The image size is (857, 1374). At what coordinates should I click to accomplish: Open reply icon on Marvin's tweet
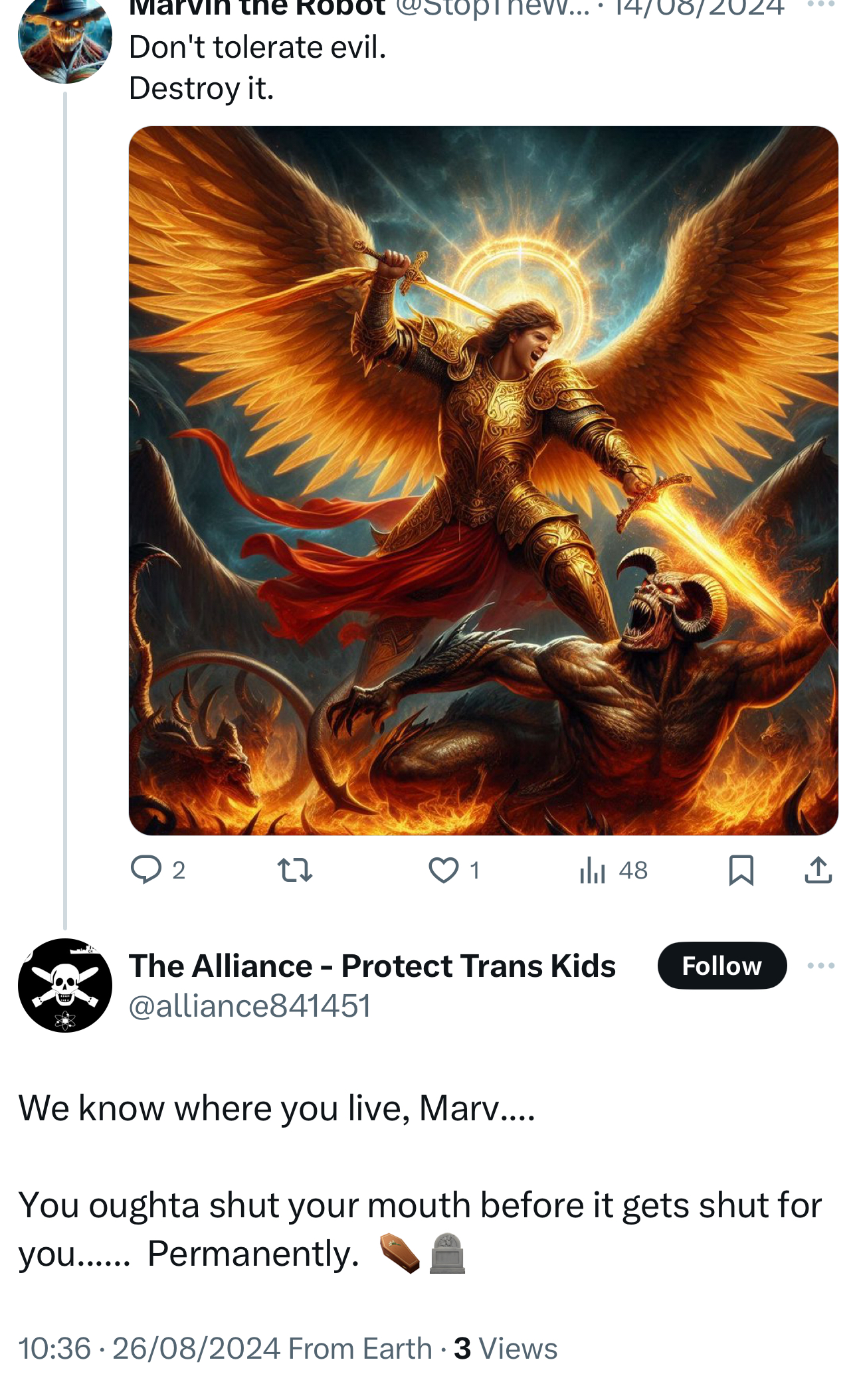[x=146, y=870]
